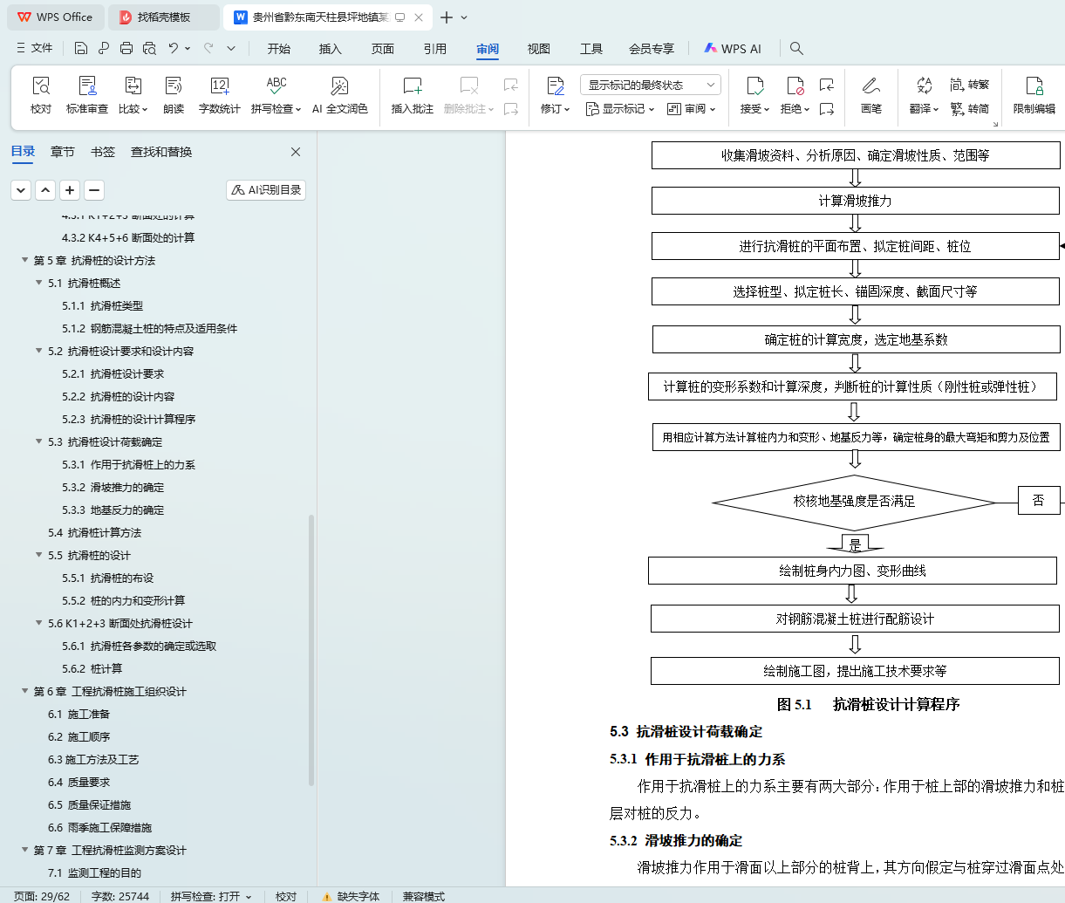Viewport: 1065px width, 903px height.
Task: Open the 开始 ribbon tab
Action: click(279, 49)
